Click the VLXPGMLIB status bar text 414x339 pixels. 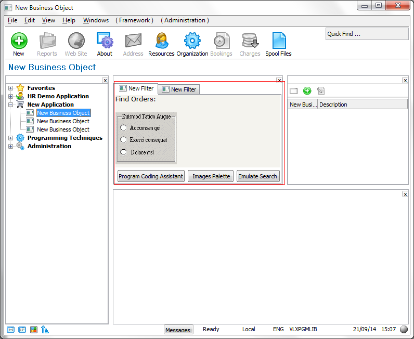coord(303,329)
